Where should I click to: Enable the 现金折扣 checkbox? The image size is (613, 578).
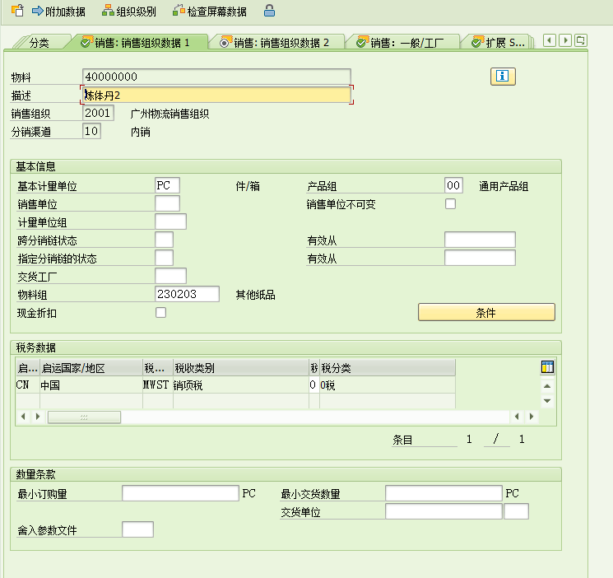[160, 312]
